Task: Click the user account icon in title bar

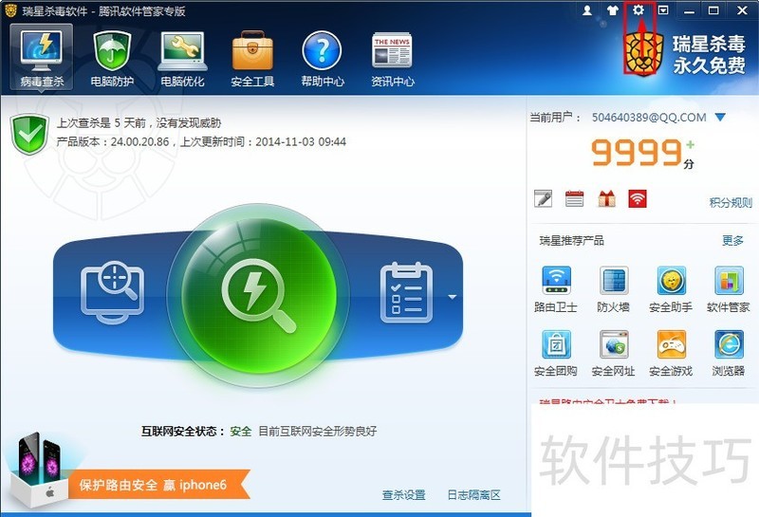Action: pos(587,9)
